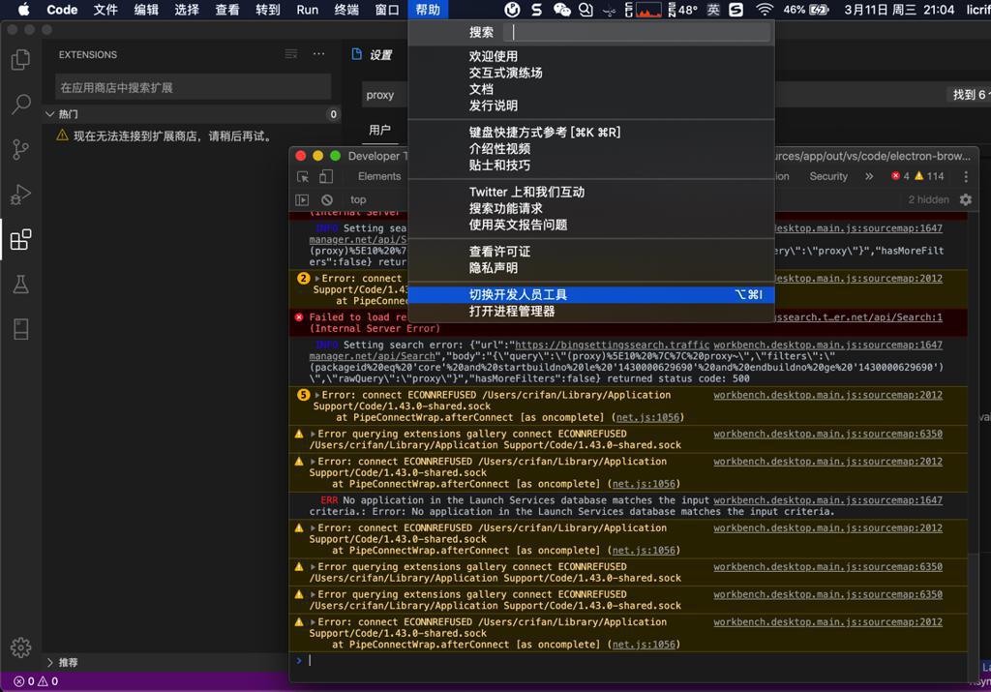
Task: Click the extension marketplace search box
Action: coord(193,87)
